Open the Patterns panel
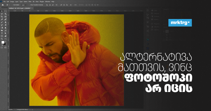The image size is (211, 111). 155,20
